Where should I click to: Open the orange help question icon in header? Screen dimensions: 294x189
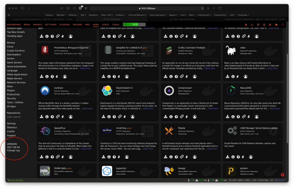click(x=276, y=25)
